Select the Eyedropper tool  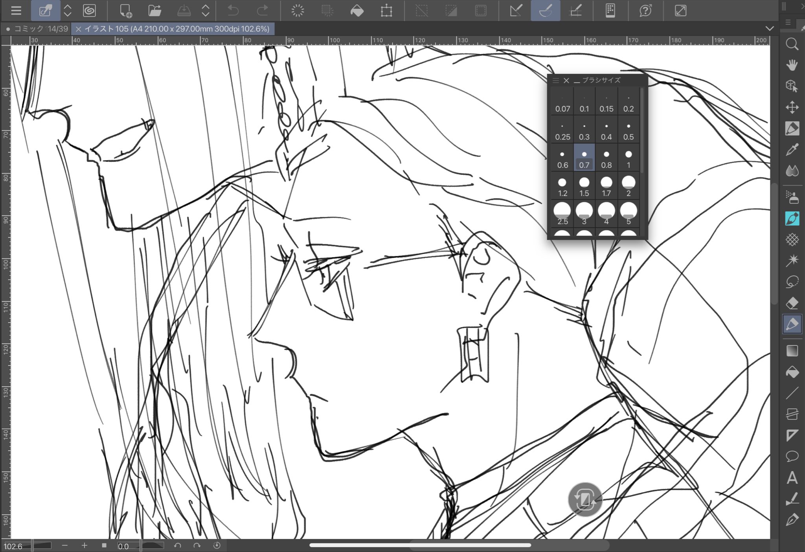pyautogui.click(x=792, y=150)
